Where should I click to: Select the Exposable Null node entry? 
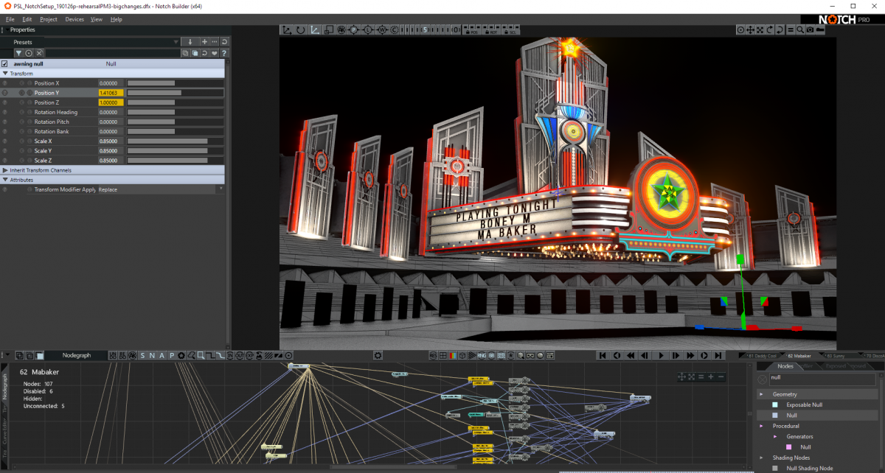coord(804,404)
